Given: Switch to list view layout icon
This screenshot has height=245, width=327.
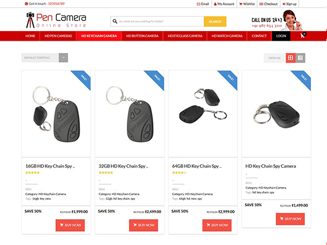Looking at the screenshot, I should [300, 58].
